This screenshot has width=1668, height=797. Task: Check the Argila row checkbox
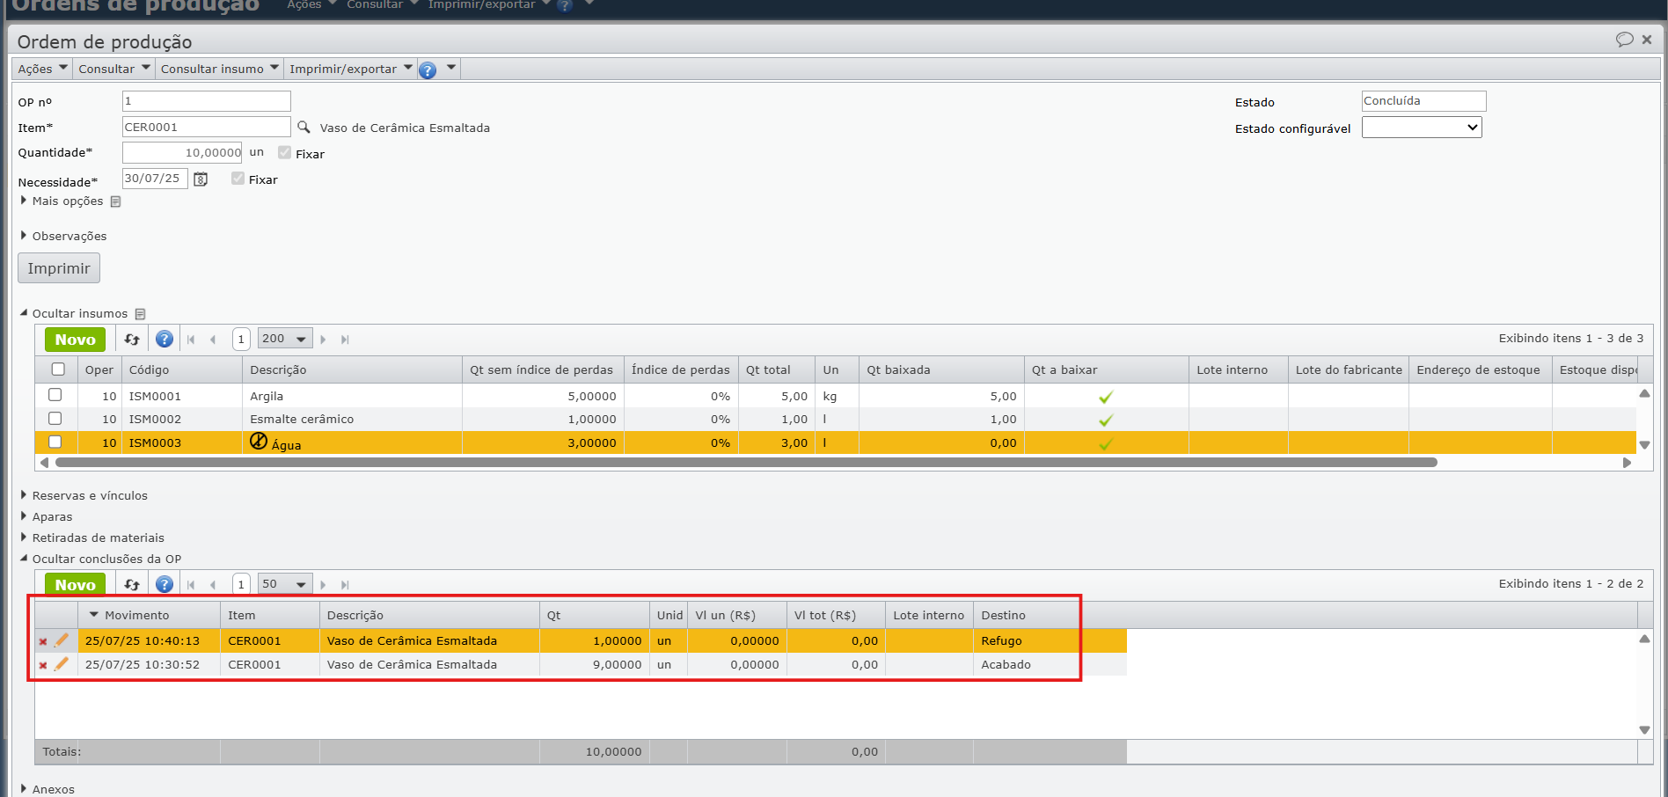coord(55,395)
